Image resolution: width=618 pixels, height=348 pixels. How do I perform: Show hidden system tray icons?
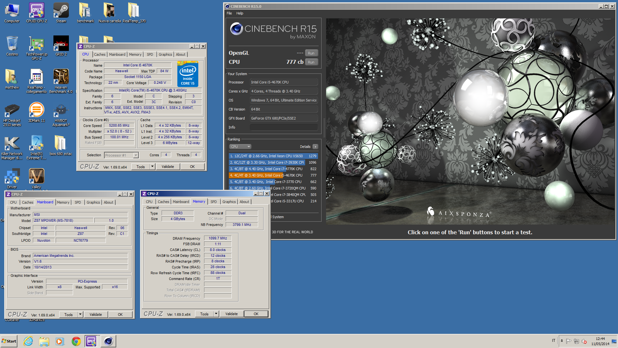click(562, 341)
